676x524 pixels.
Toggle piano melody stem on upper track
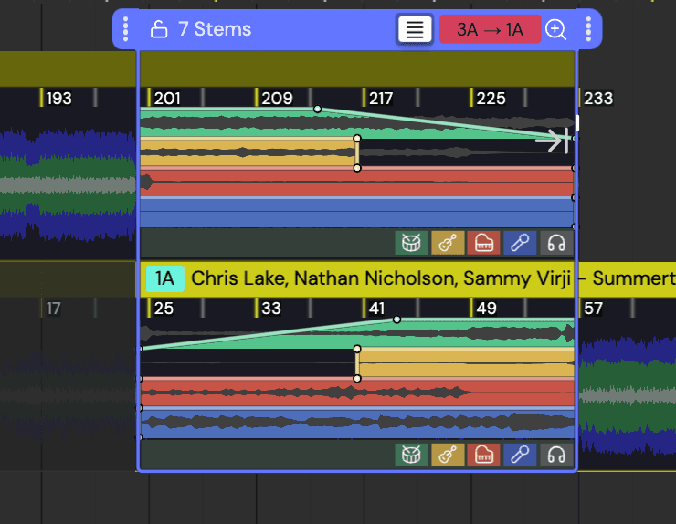(483, 243)
